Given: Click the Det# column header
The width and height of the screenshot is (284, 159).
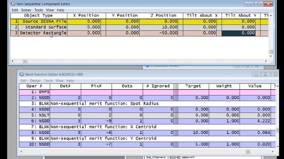Looking at the screenshot, I should point(65,86).
